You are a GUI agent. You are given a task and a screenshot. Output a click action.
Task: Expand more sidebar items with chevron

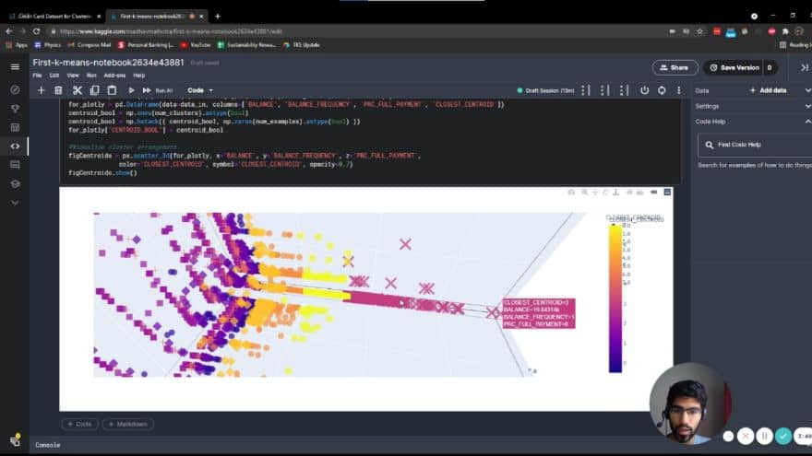(15, 203)
